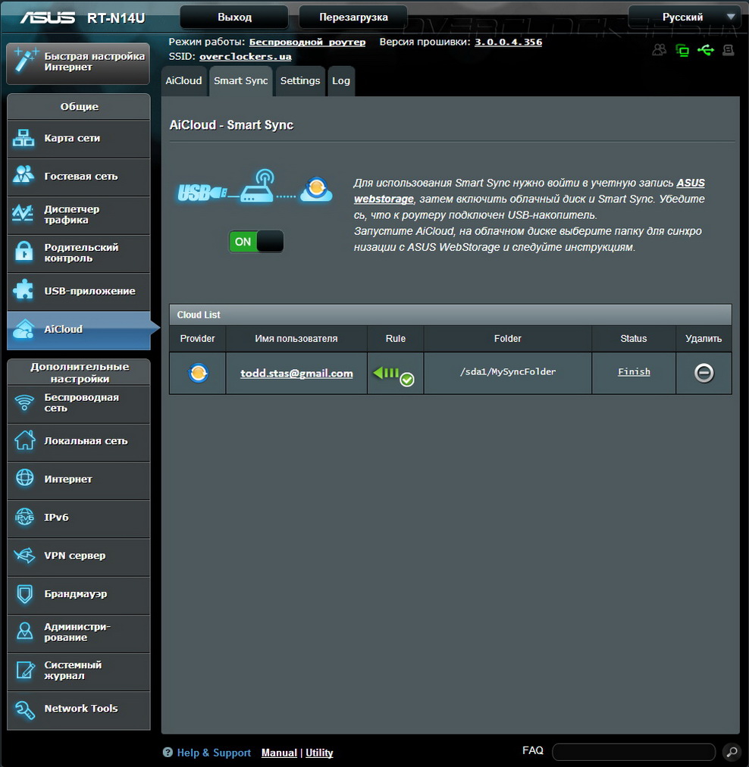Click the USB status icon in header
Screen dimensions: 749x767
[x=706, y=51]
